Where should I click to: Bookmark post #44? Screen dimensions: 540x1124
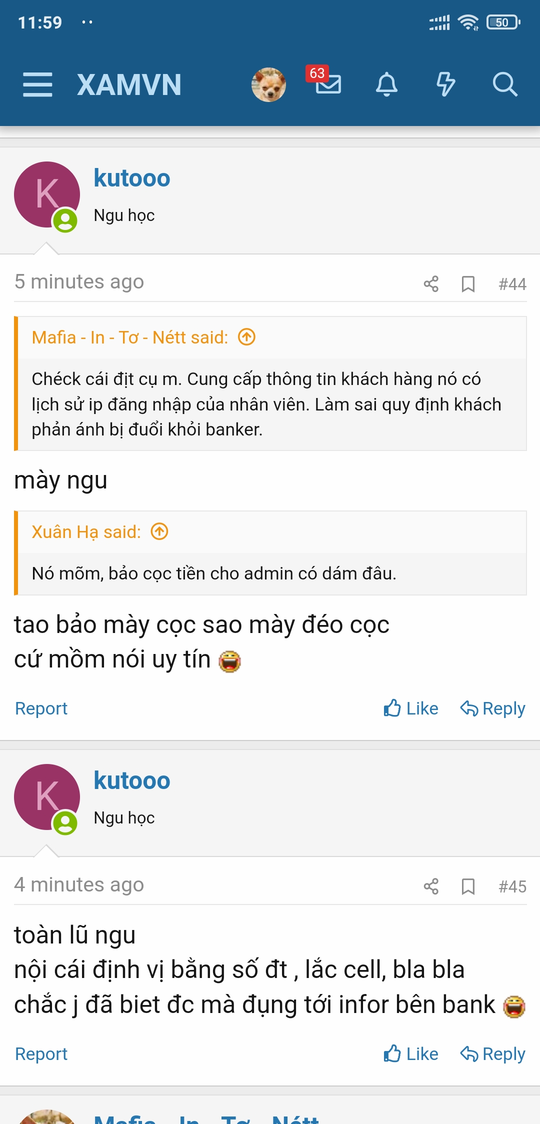468,284
